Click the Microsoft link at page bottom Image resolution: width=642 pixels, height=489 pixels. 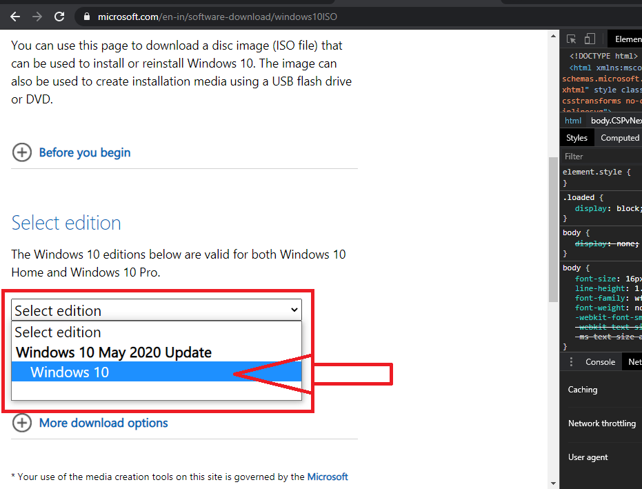[328, 476]
